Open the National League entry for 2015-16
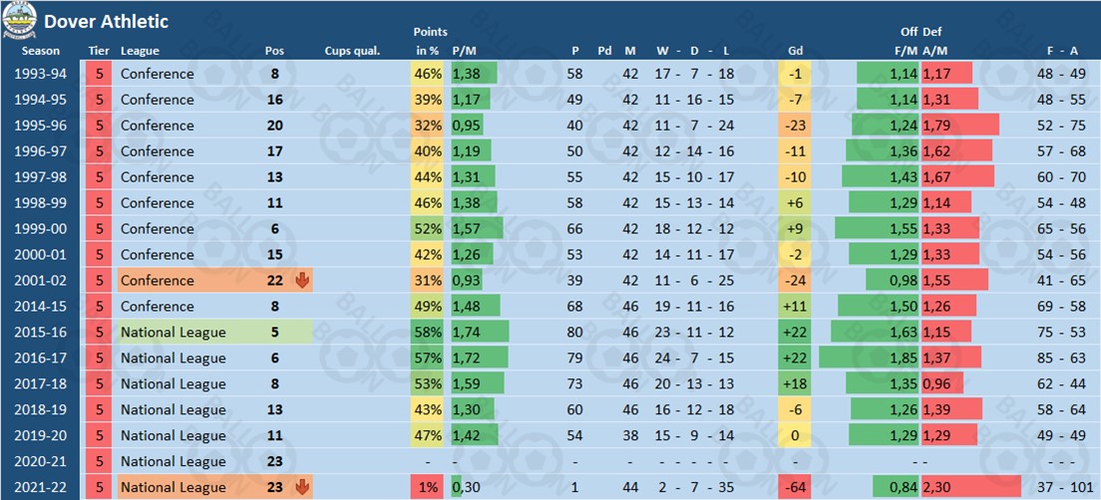Image resolution: width=1101 pixels, height=500 pixels. coord(174,333)
